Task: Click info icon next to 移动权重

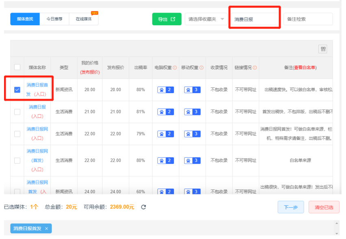Action: [x=201, y=68]
